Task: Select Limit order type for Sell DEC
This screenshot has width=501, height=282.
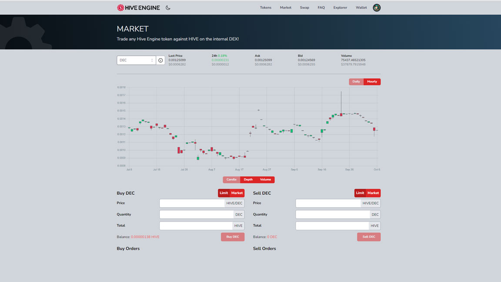Action: [360, 193]
